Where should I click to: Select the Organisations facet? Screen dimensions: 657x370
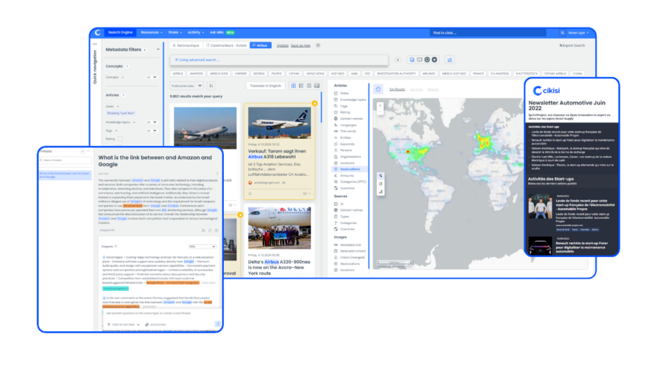click(x=350, y=157)
